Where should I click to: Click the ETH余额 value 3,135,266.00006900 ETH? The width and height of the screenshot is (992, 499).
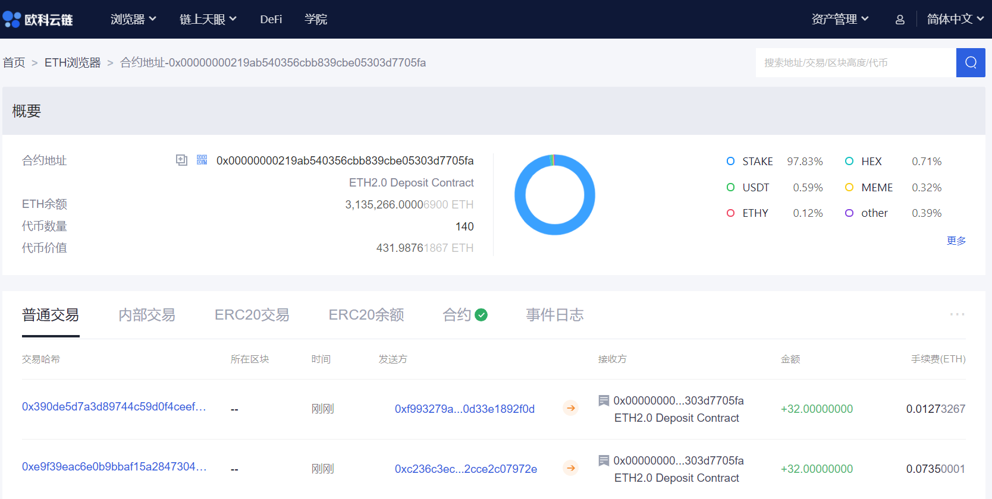(409, 204)
